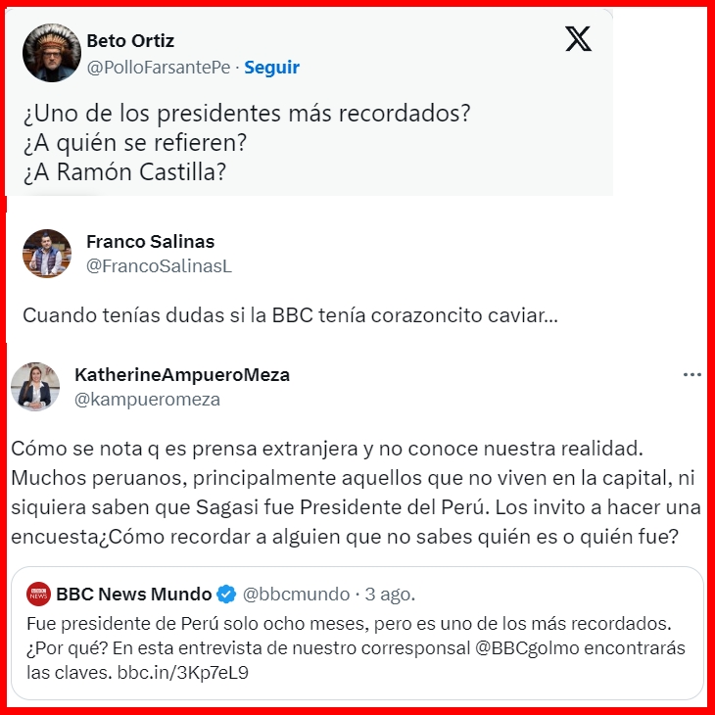This screenshot has width=715, height=715.
Task: Click the KatherineAmpueroMeza display name
Action: click(182, 375)
